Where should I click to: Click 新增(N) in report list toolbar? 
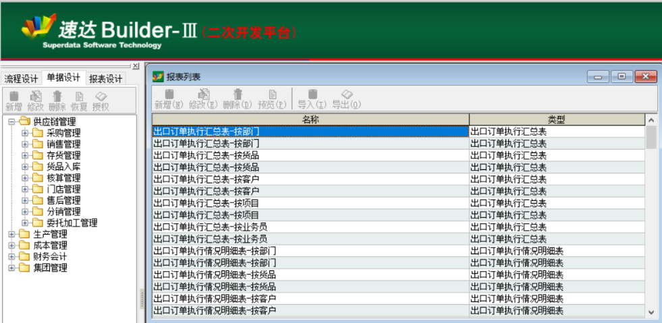[x=169, y=100]
